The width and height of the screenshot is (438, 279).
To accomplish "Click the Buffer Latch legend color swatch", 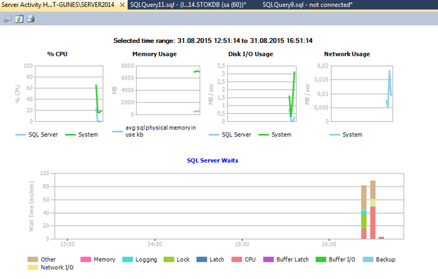I will pos(269,260).
